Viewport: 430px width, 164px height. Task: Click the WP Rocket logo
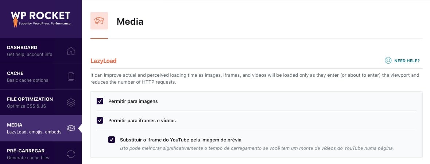click(40, 19)
